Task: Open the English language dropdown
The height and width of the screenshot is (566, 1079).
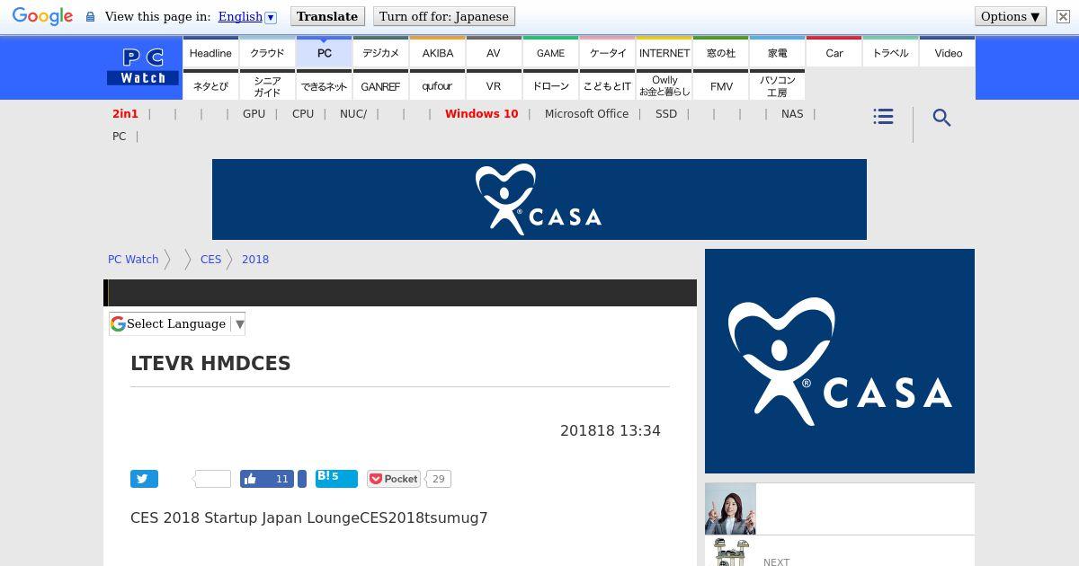Action: coord(247,16)
